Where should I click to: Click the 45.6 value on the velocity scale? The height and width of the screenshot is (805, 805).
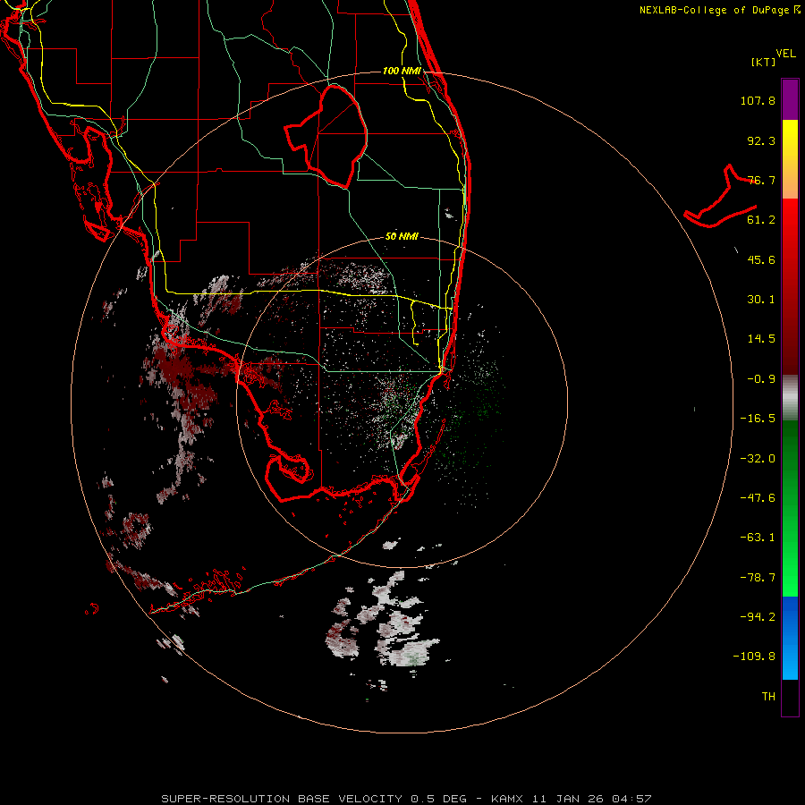[x=761, y=259]
